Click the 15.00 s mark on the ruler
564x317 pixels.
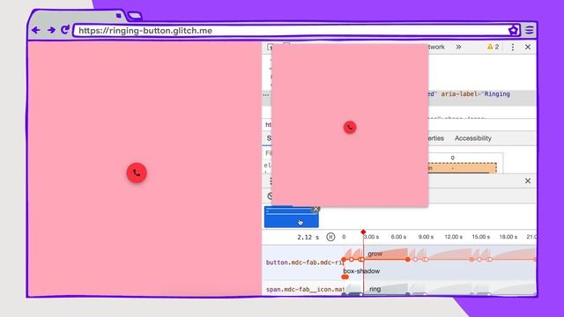click(481, 237)
